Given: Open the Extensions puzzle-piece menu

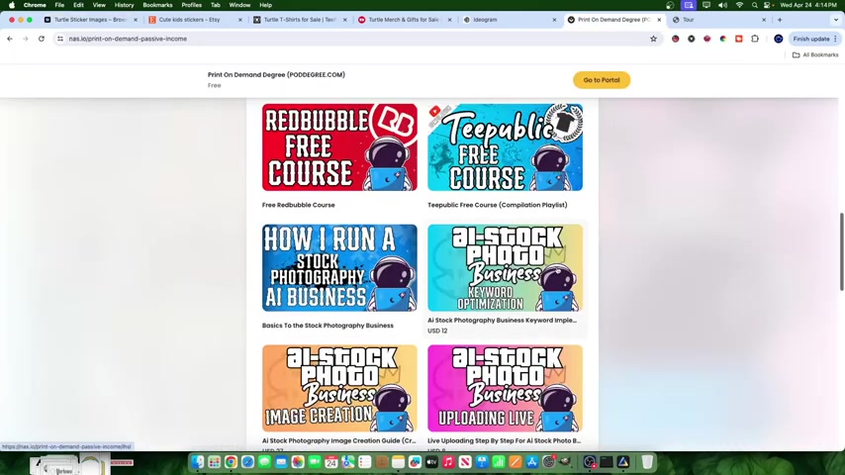Looking at the screenshot, I should pyautogui.click(x=755, y=39).
